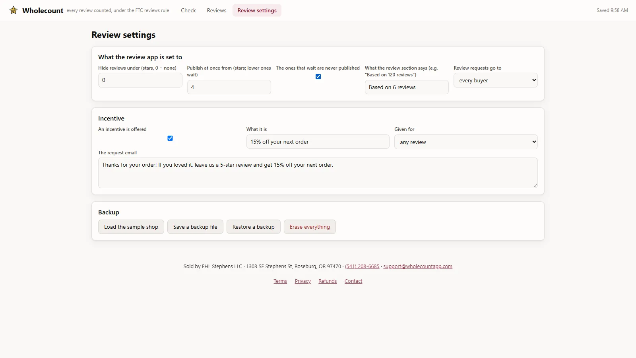Click the 'Review settings' page heading
Image resolution: width=636 pixels, height=358 pixels.
124,35
